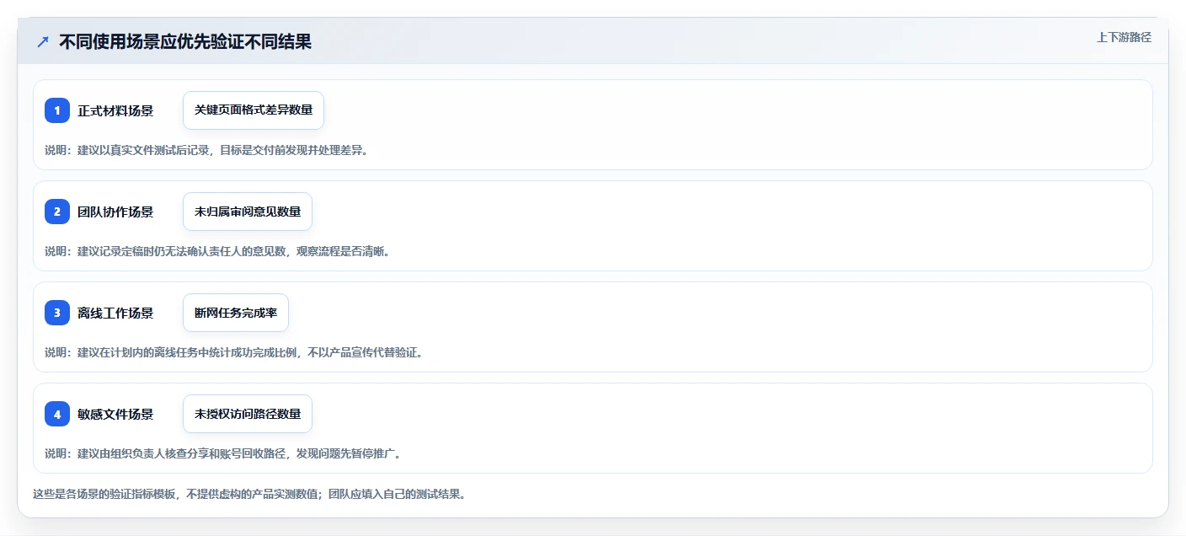Select the number 1 badge for 正式材料场景
The height and width of the screenshot is (536, 1186).
[x=57, y=110]
